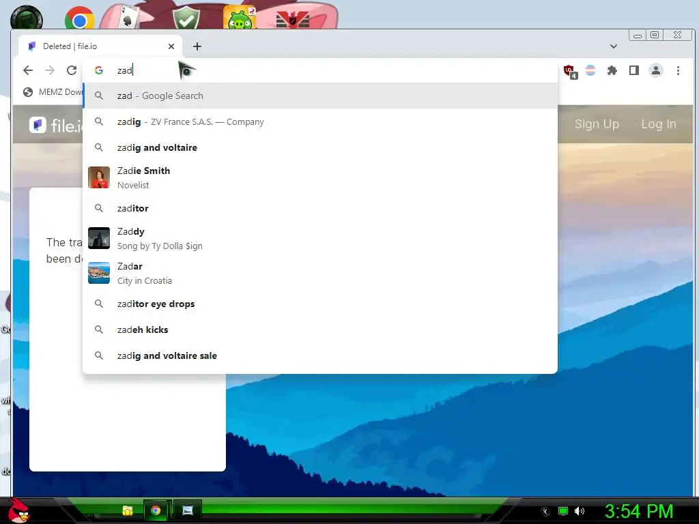Image resolution: width=699 pixels, height=524 pixels.
Task: Click the Google G icon in address bar
Action: pyautogui.click(x=99, y=70)
